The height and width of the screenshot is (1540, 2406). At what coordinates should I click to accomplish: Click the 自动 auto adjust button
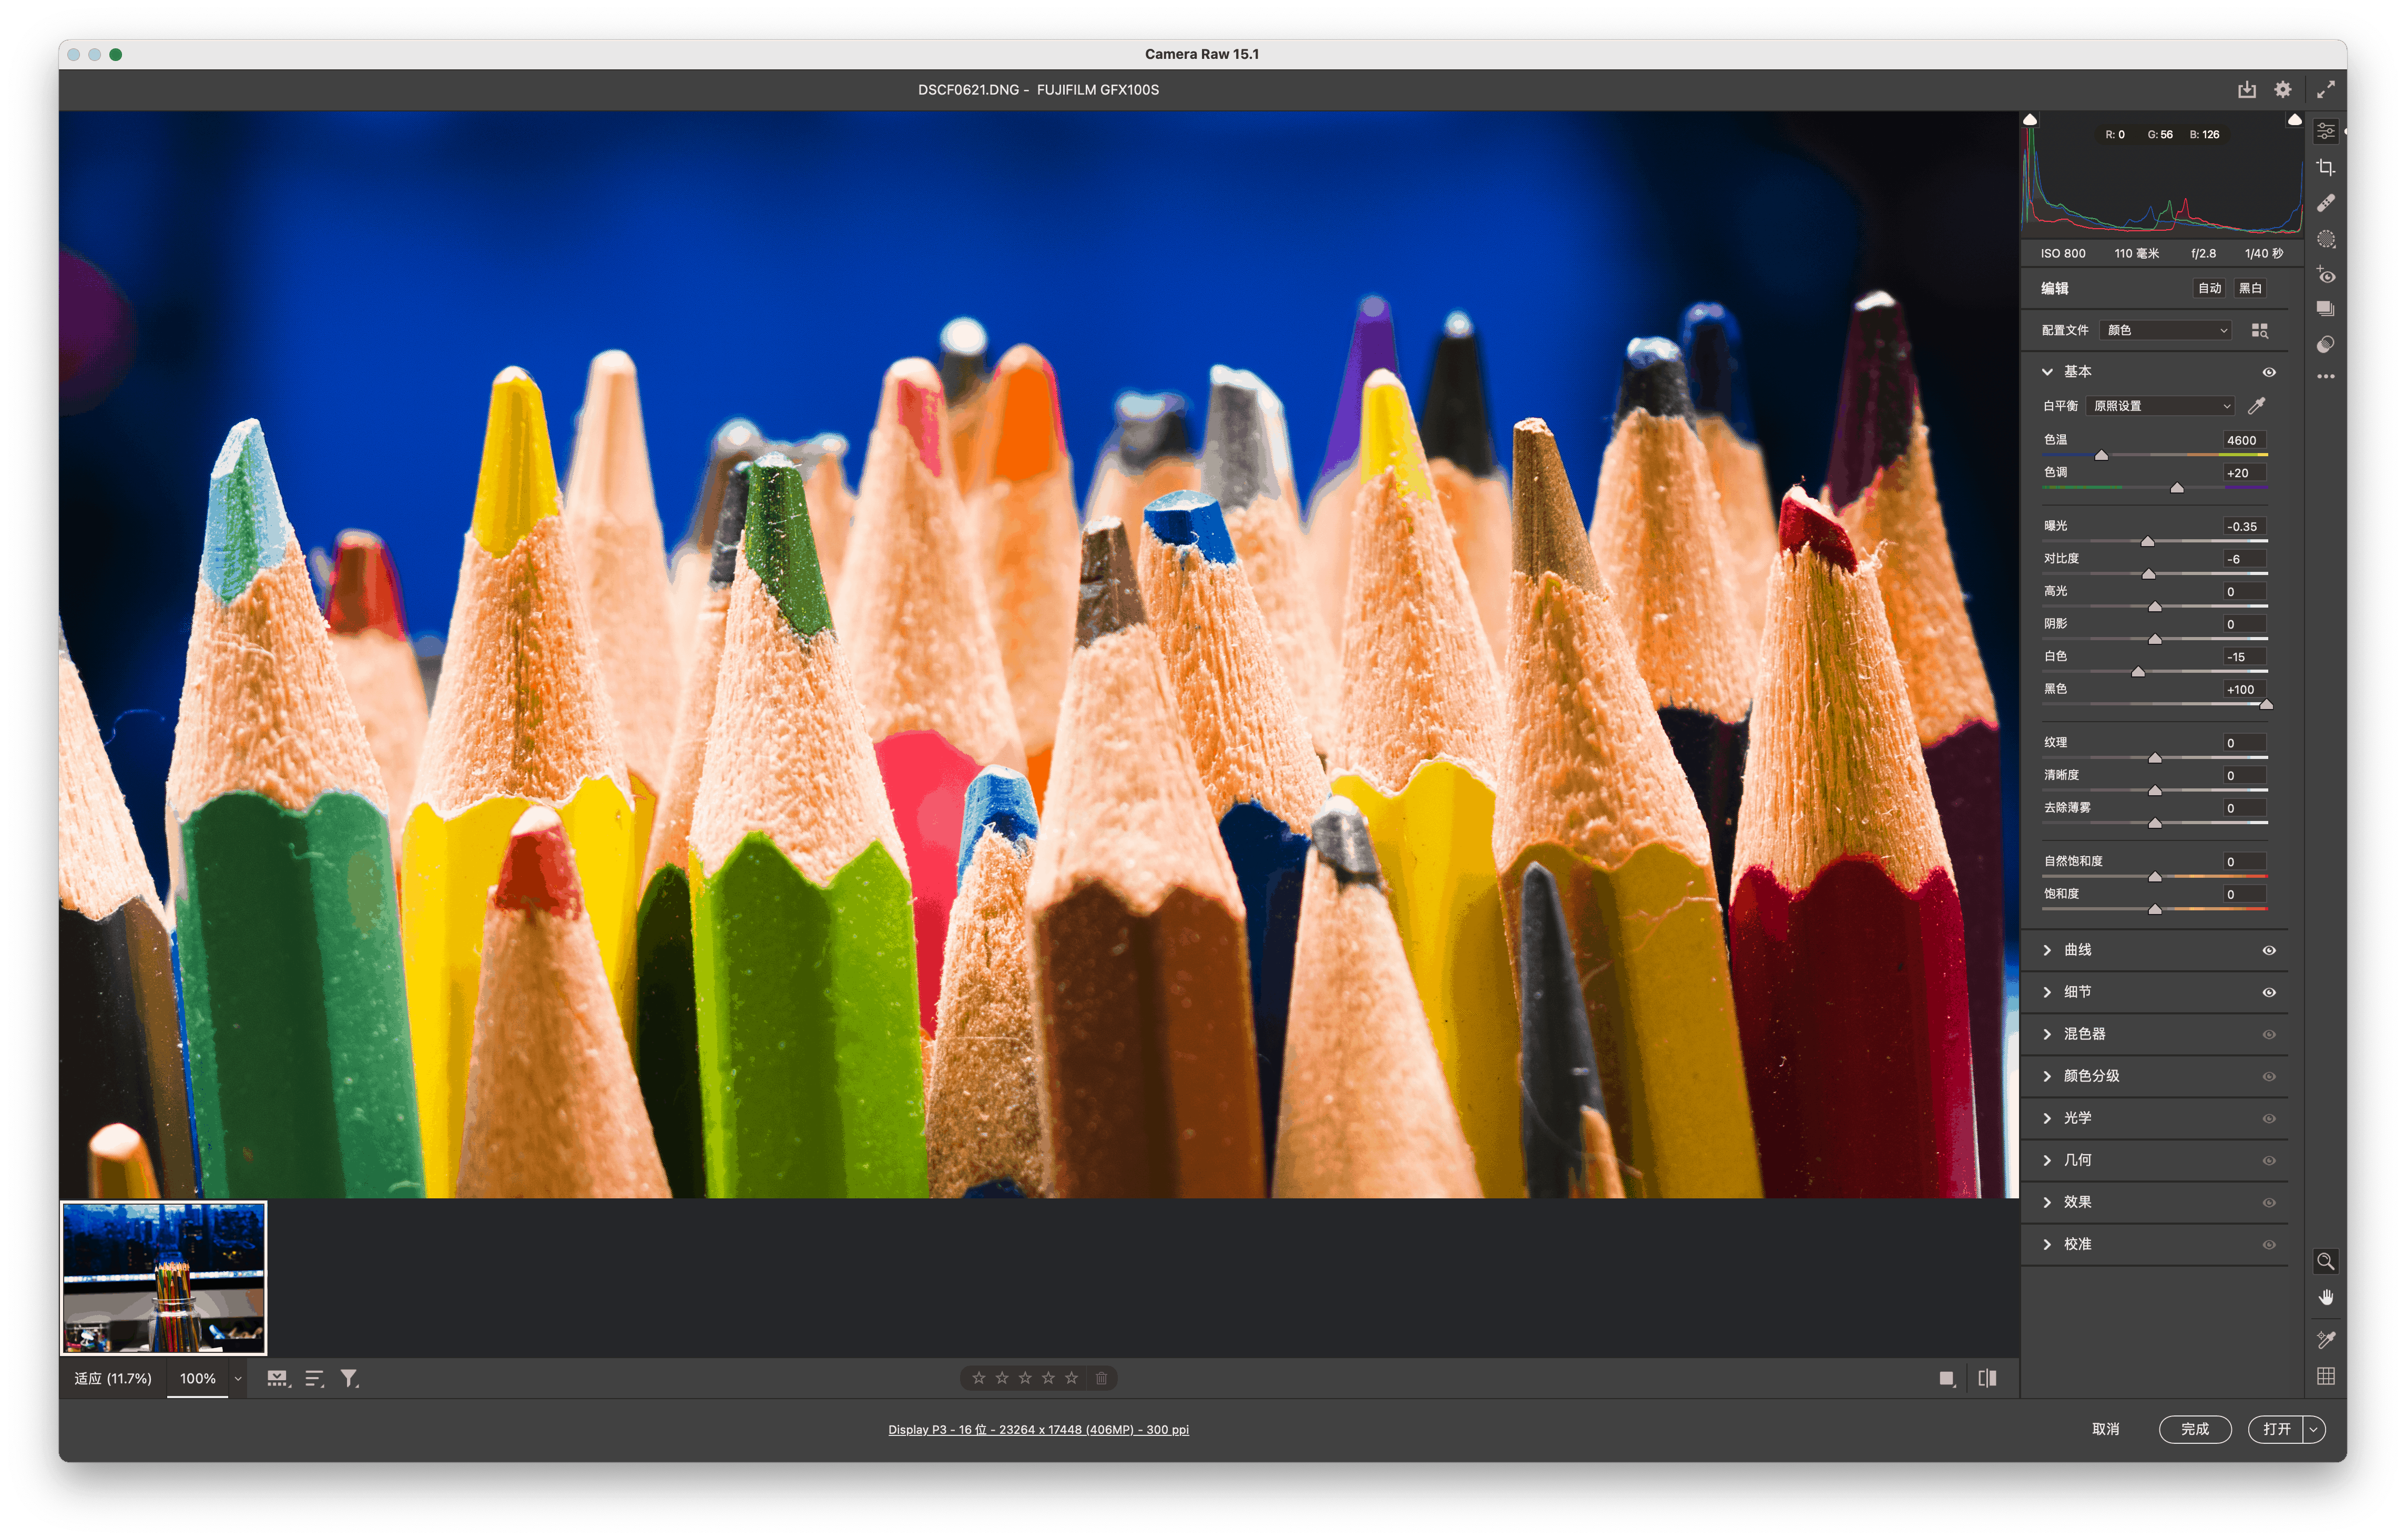pos(2209,288)
